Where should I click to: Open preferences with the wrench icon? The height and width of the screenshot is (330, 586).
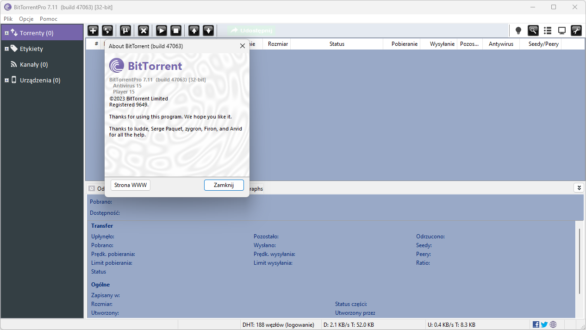point(576,31)
